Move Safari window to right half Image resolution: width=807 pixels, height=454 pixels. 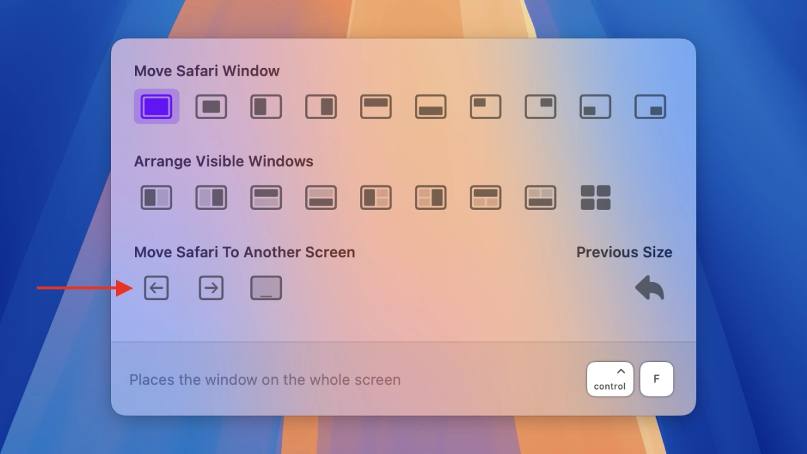click(321, 107)
